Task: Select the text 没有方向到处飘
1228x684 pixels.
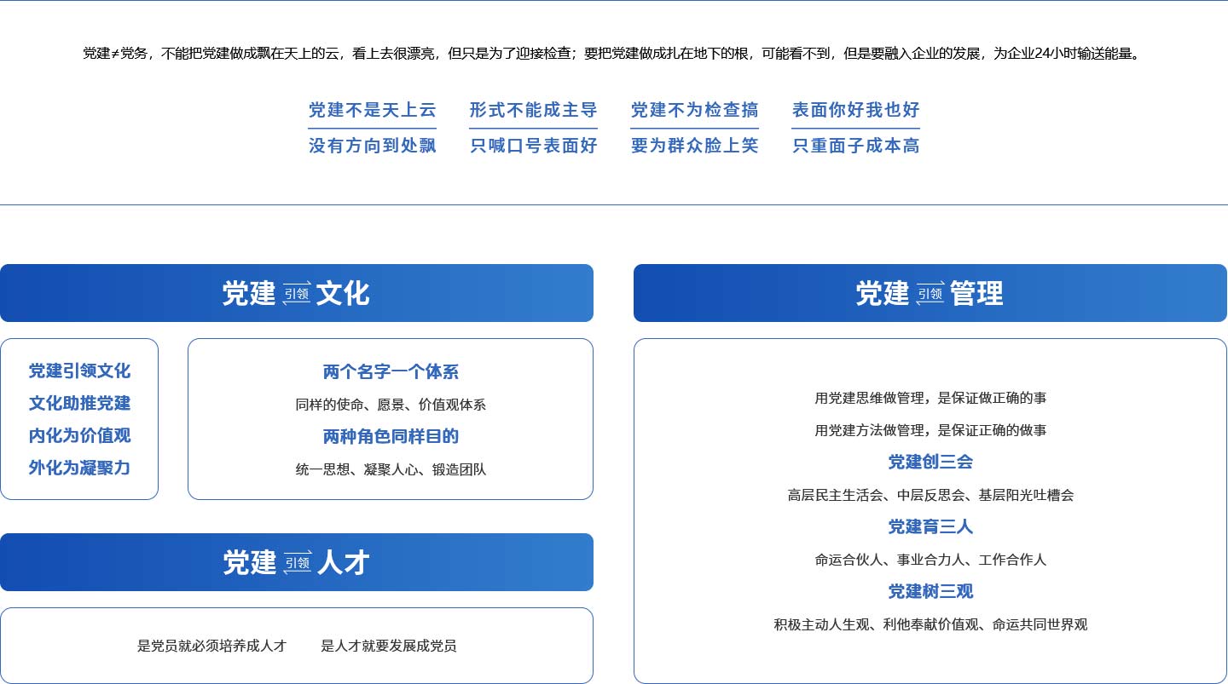Action: 372,146
